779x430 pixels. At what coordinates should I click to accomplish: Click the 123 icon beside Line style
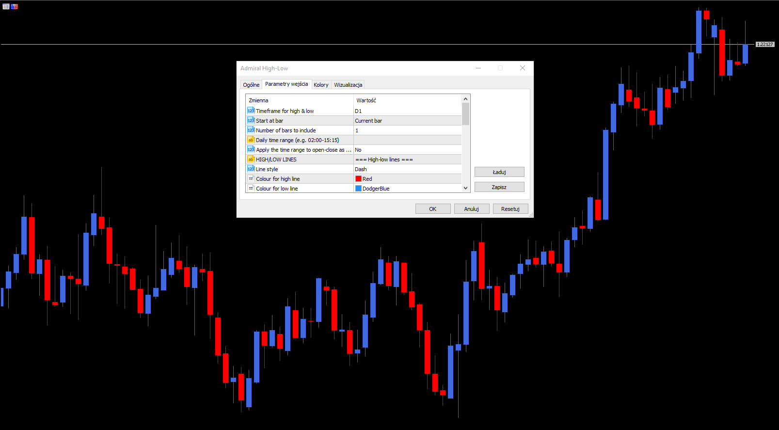[251, 169]
